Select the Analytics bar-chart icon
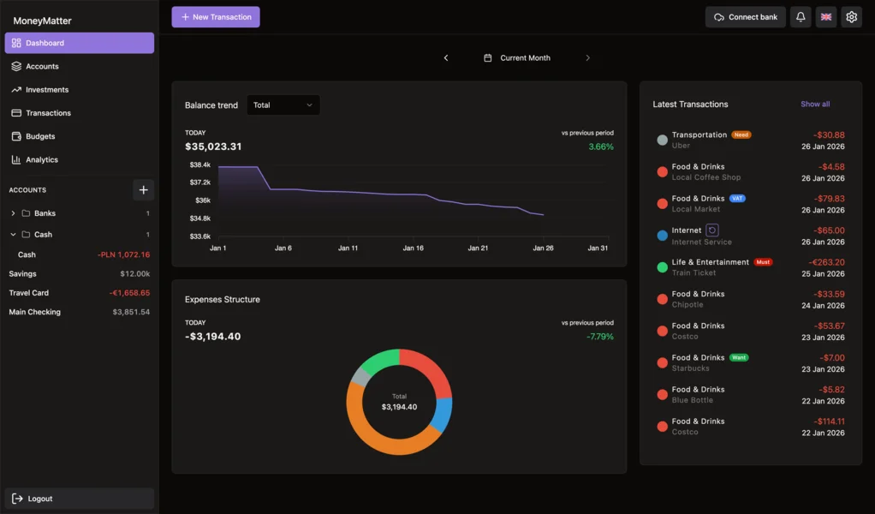The height and width of the screenshot is (514, 875). (17, 158)
